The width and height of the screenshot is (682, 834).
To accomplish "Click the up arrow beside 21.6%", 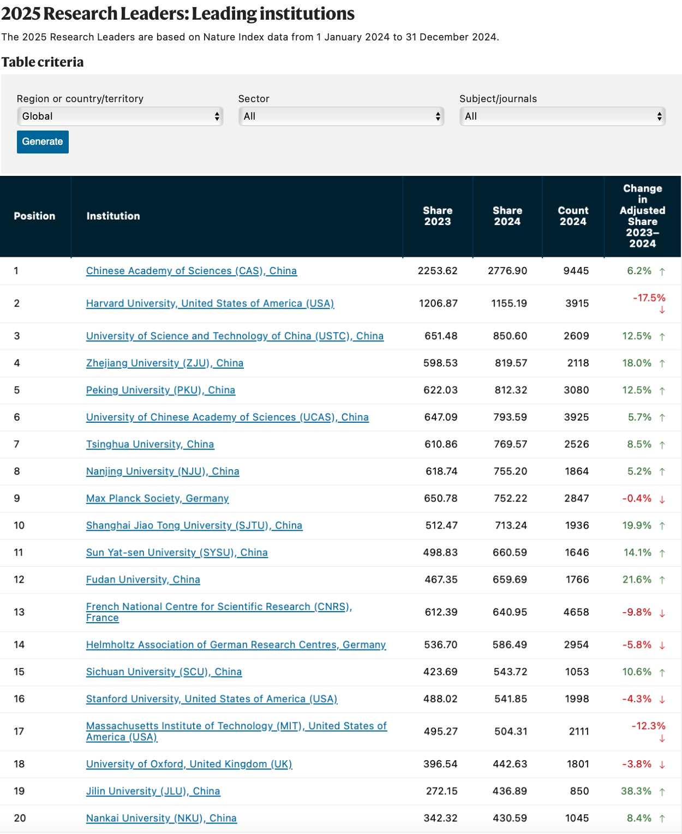I will (x=662, y=580).
